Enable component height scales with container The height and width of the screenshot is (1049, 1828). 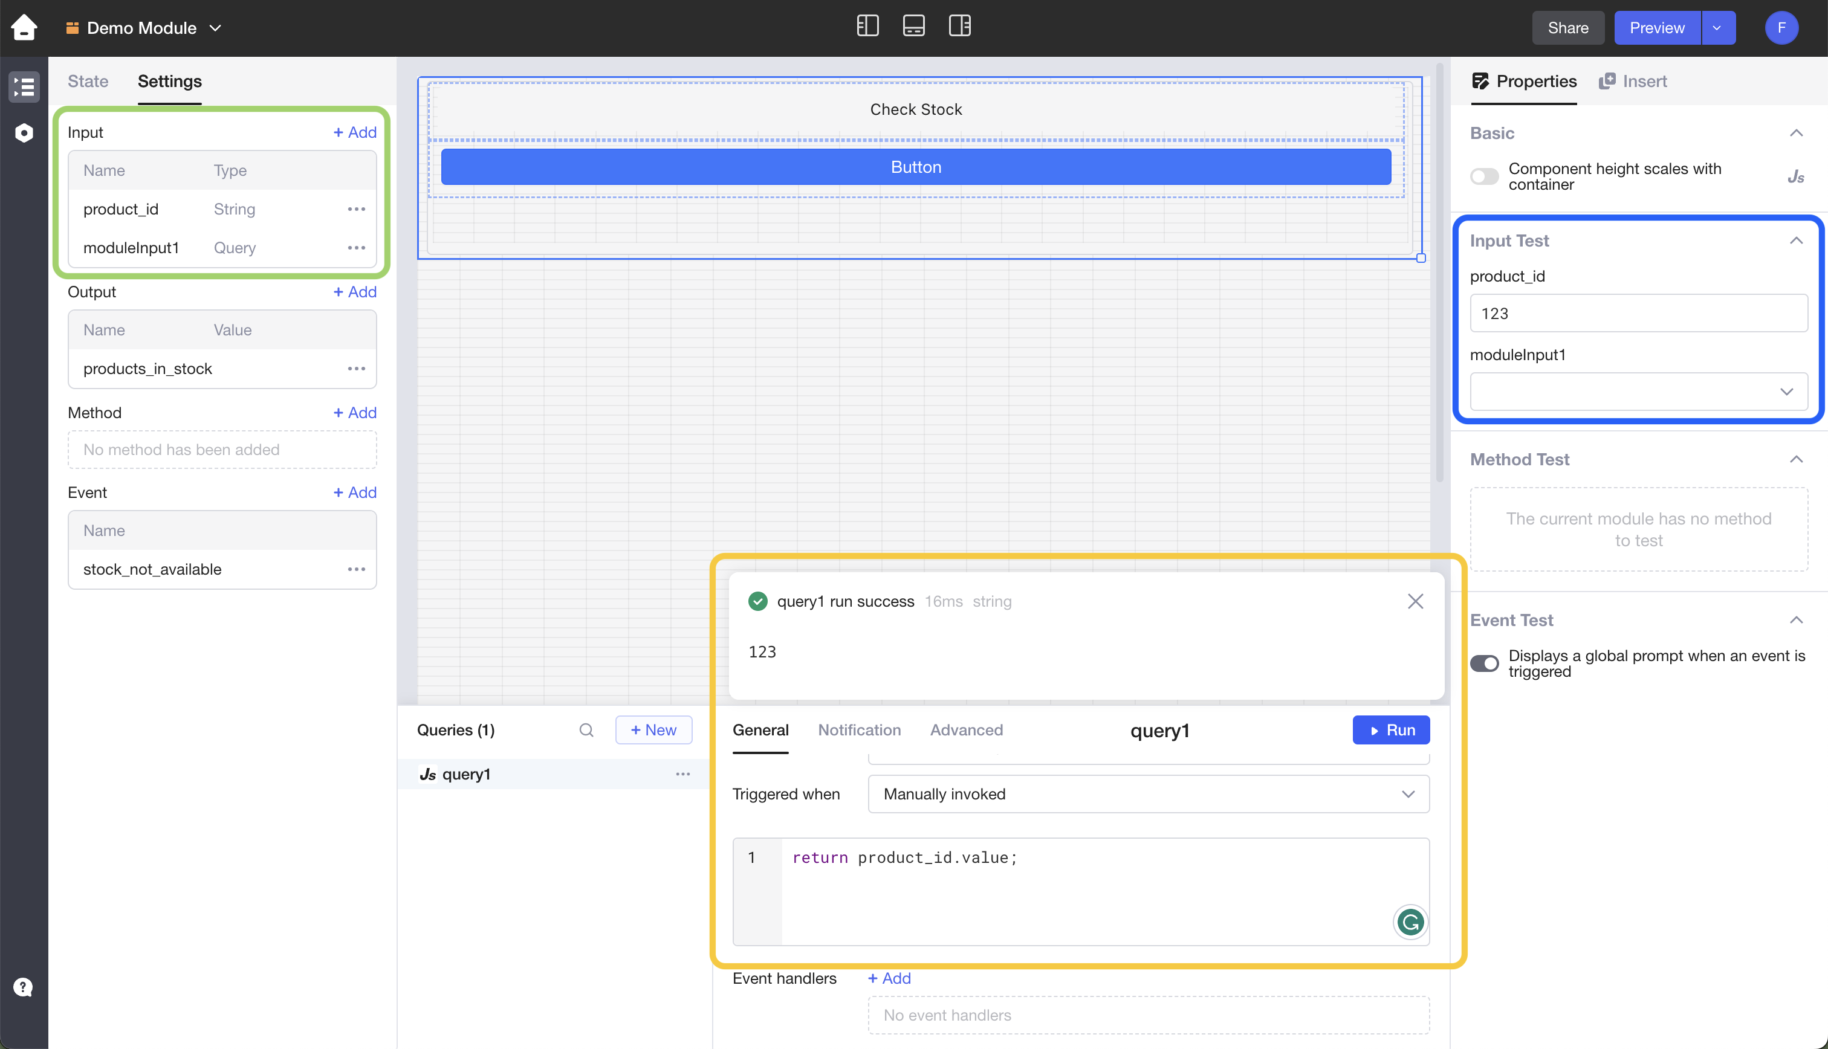(1484, 176)
